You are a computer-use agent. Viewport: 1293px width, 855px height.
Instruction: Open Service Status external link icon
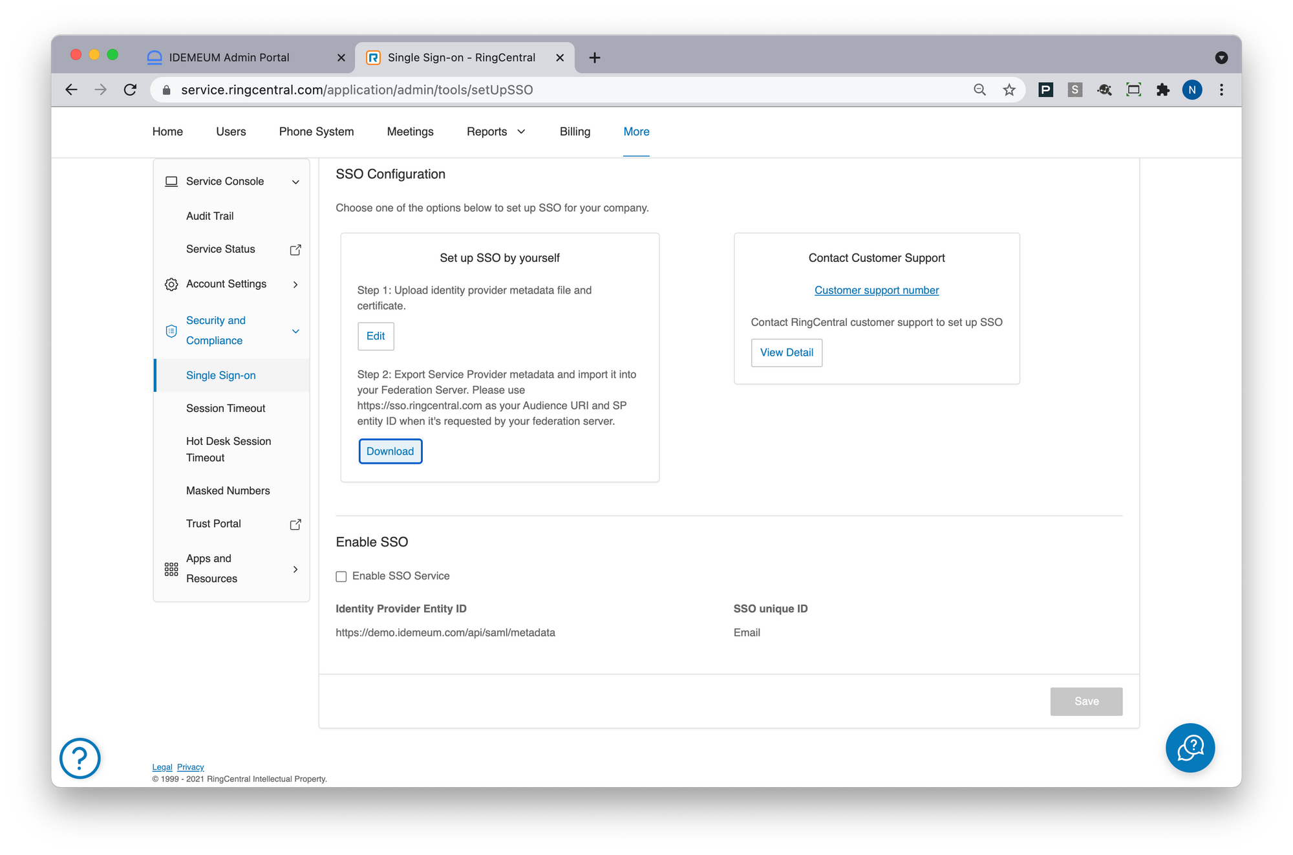(295, 250)
